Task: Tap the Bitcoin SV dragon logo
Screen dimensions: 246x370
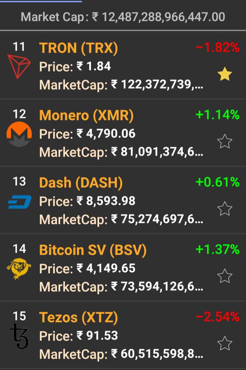Action: pos(19,269)
